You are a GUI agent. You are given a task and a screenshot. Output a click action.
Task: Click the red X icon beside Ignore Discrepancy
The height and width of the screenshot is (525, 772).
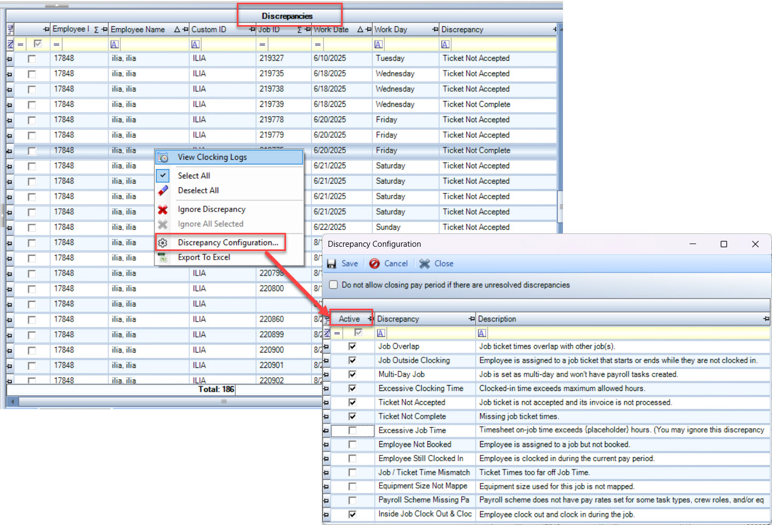[163, 210]
